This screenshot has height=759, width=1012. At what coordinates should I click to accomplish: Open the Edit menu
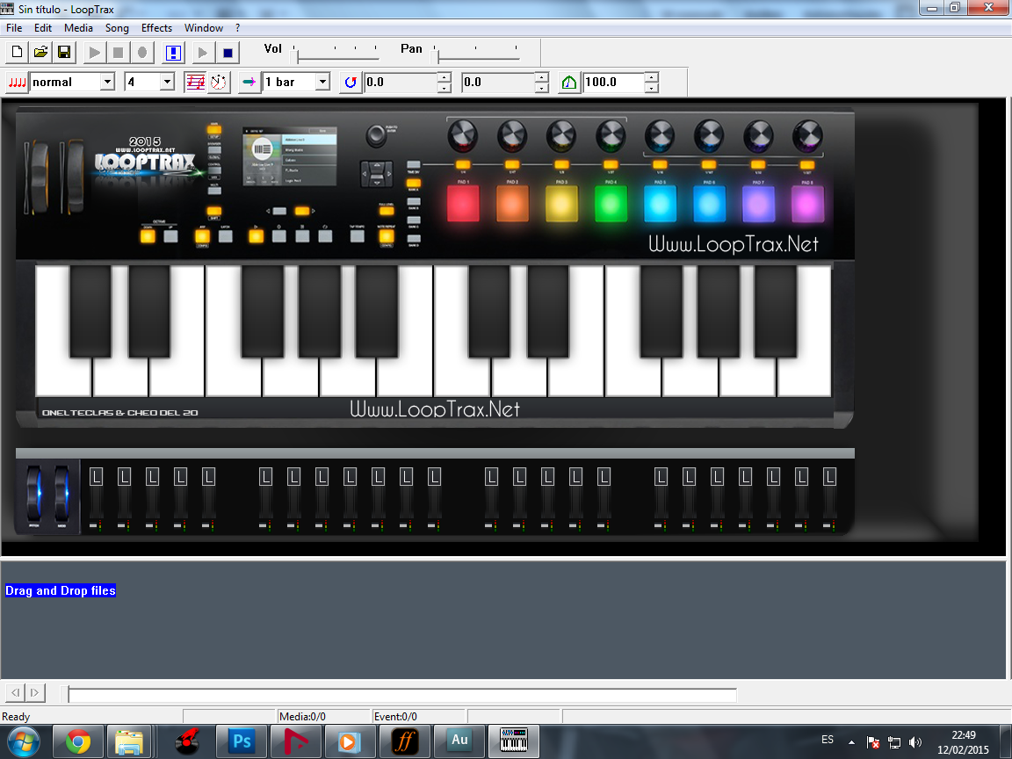tap(43, 28)
